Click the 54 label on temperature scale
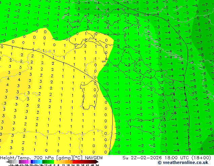The width and height of the screenshot is (214, 166). (x=97, y=165)
